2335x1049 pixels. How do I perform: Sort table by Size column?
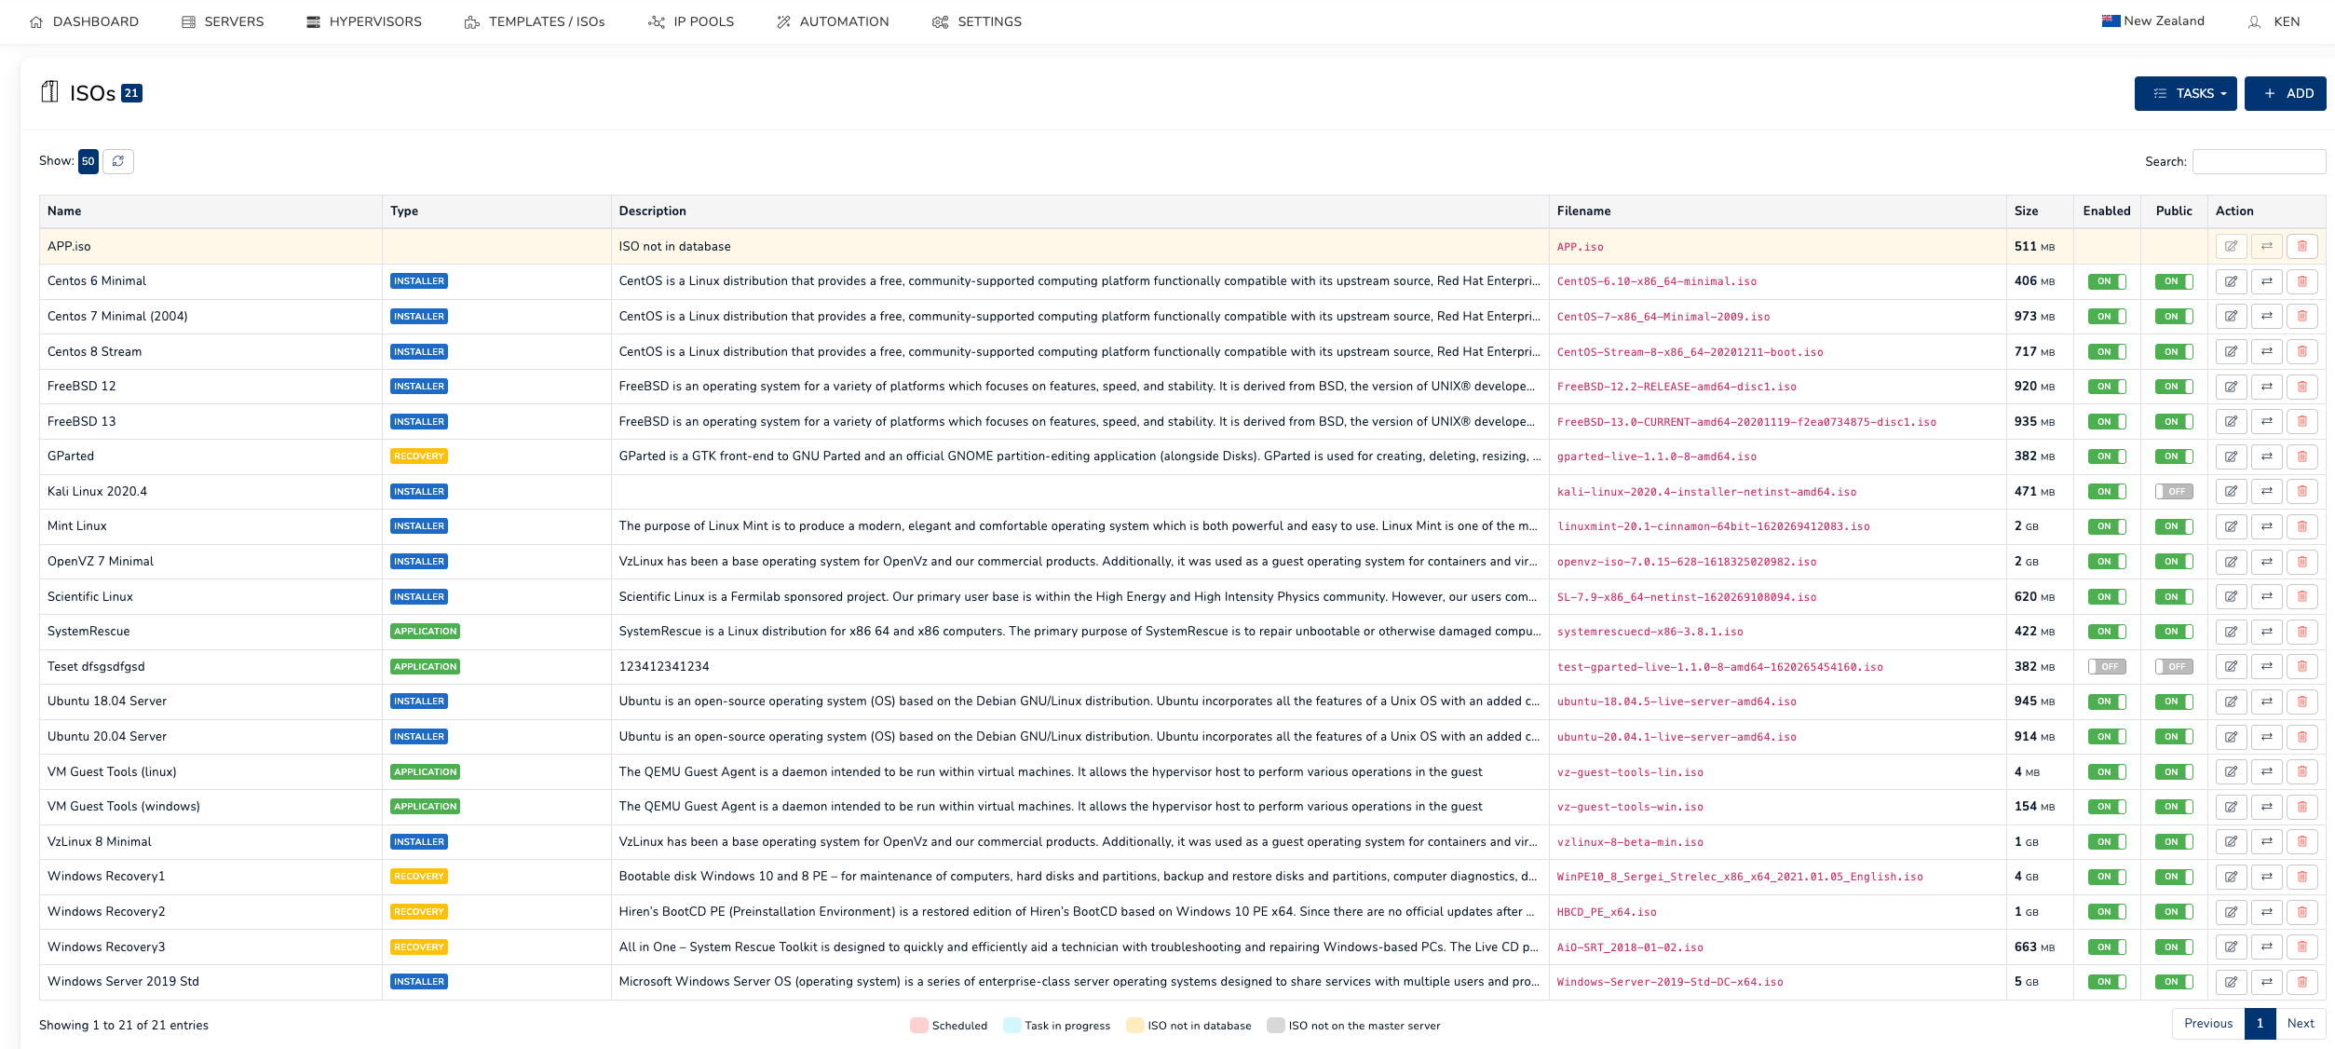2040,211
